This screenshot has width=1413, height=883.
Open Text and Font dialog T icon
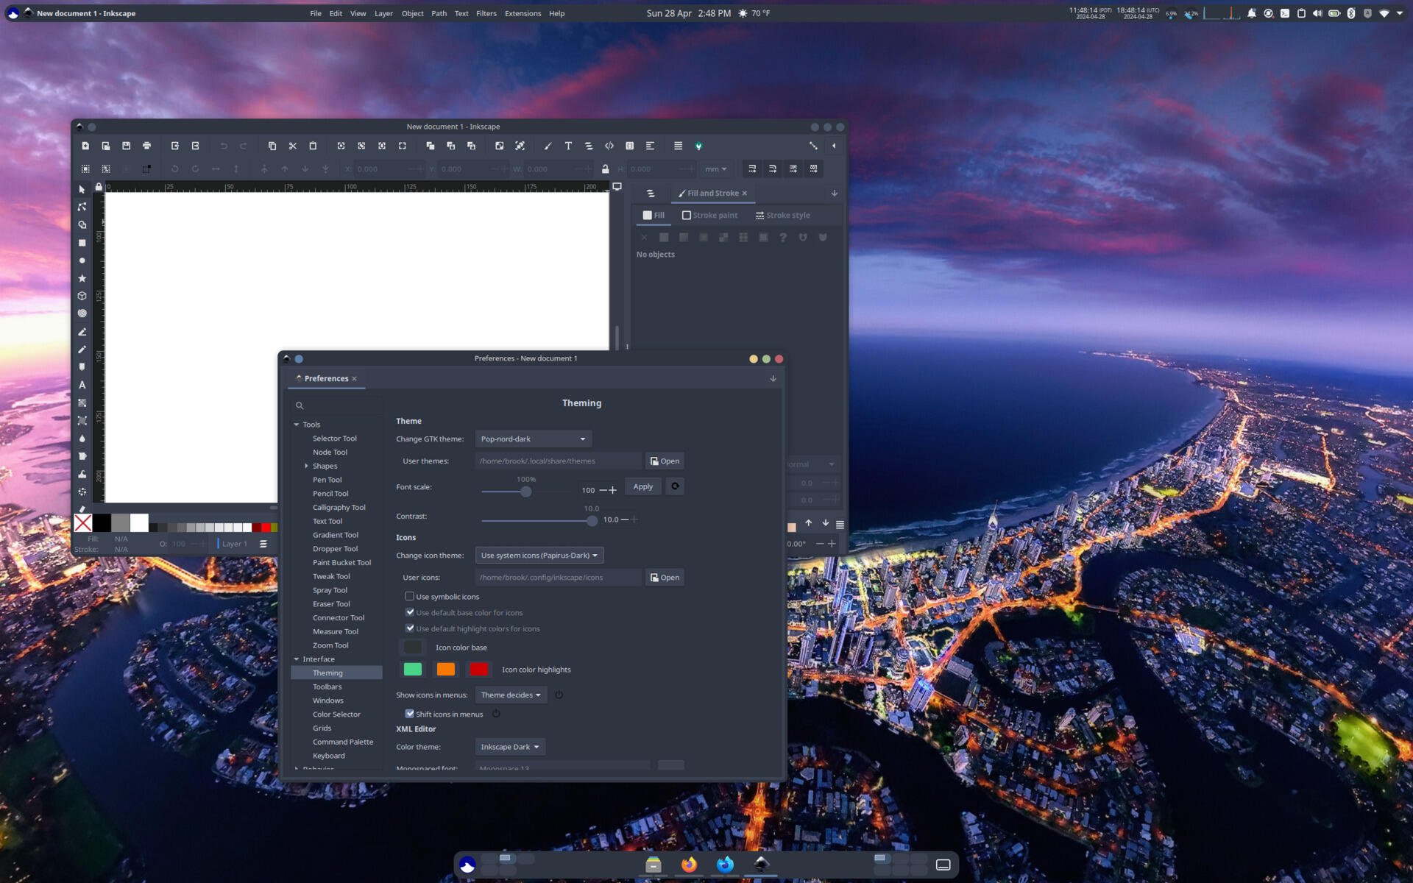pyautogui.click(x=568, y=146)
